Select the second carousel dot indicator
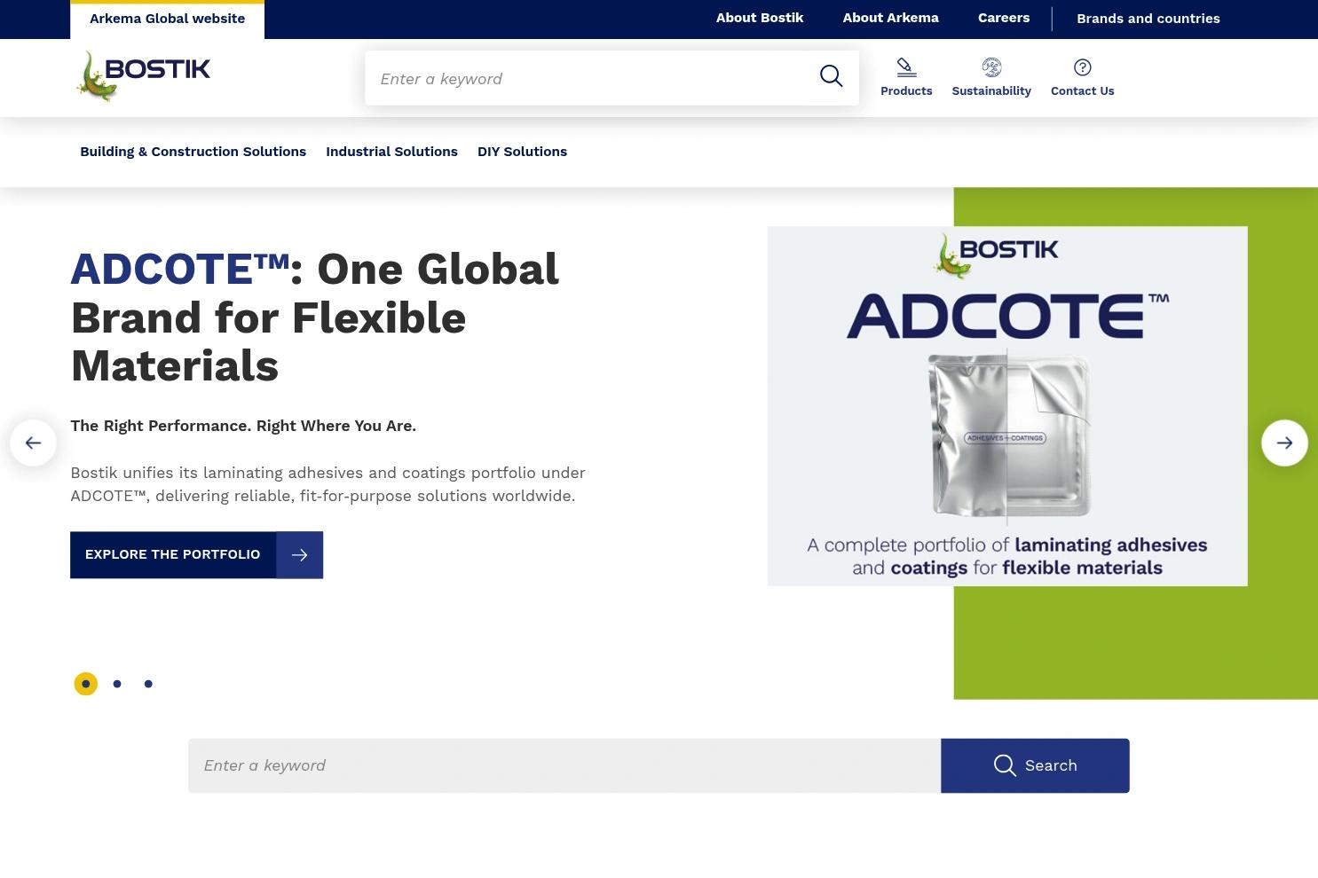This screenshot has height=878, width=1318. pyautogui.click(x=117, y=684)
